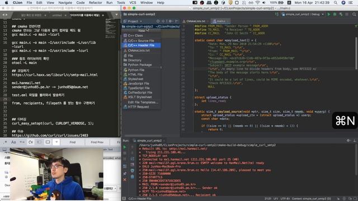This screenshot has width=358, height=201.
Task: Click the UTF-8 encoding in status bar
Action: (x=285, y=199)
